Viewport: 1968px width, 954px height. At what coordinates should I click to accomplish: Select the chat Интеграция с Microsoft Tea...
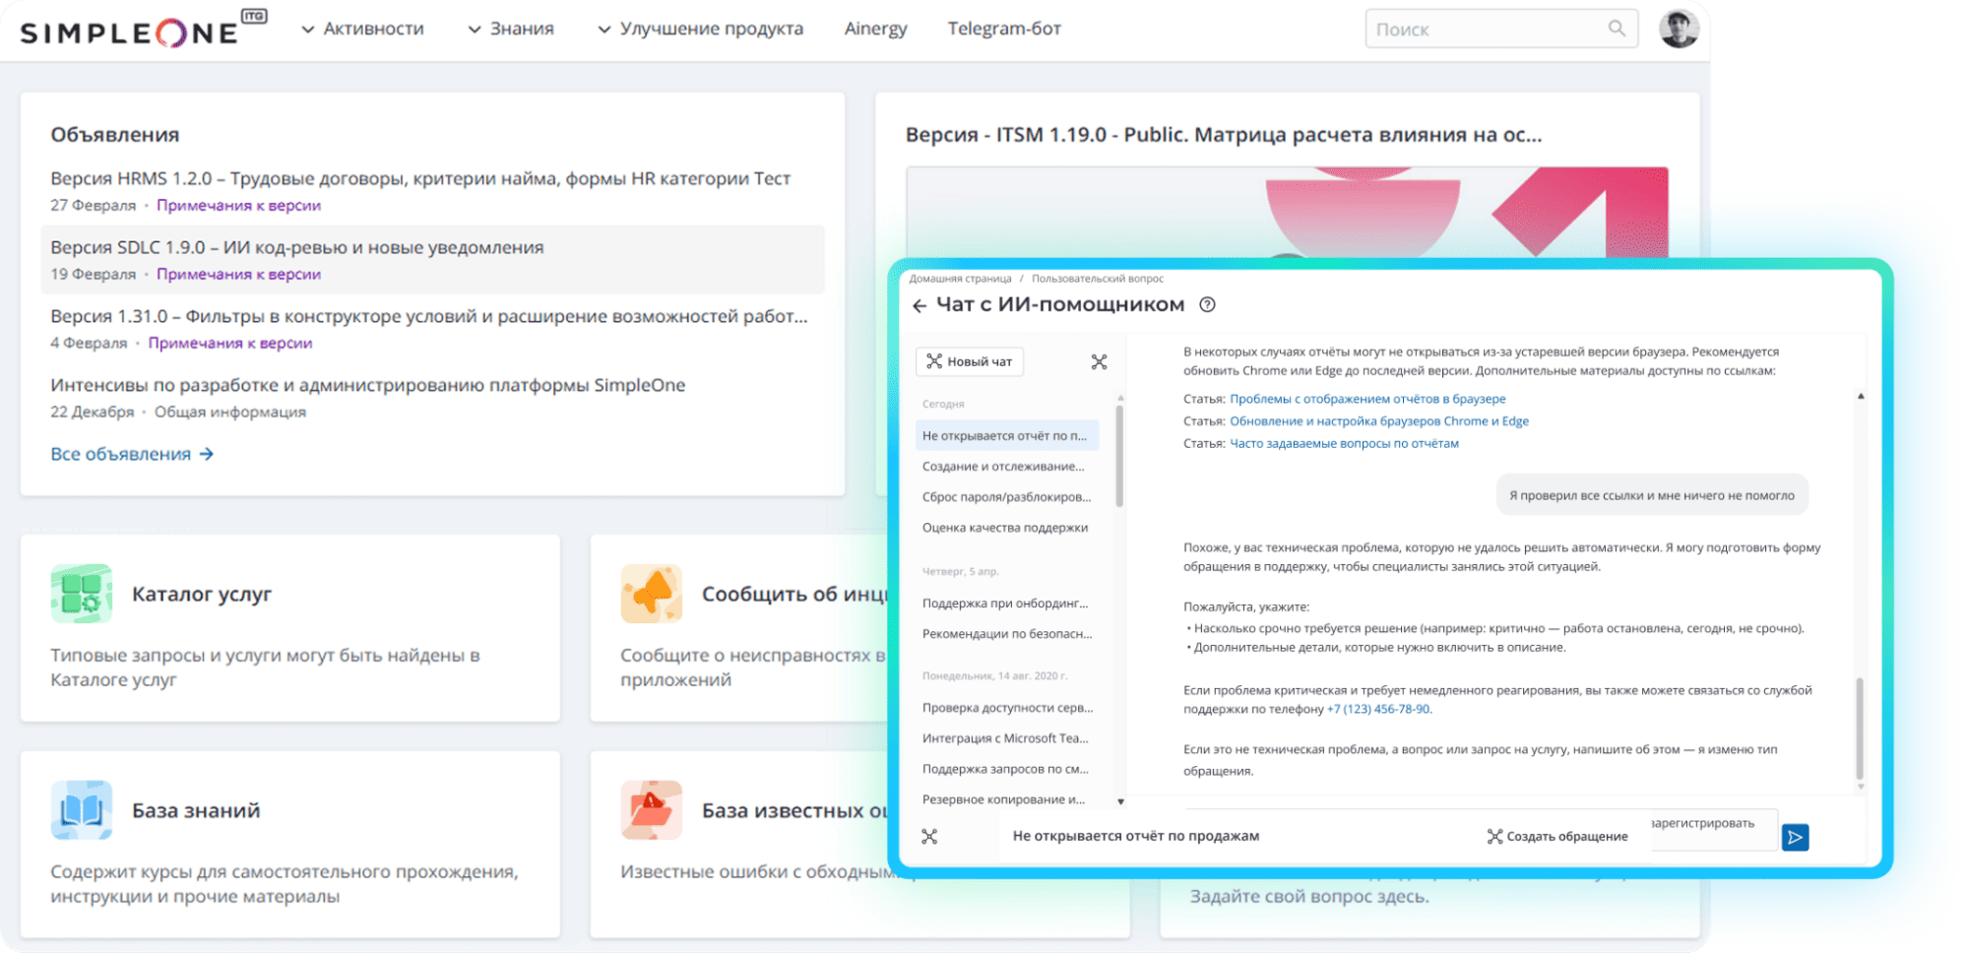click(x=1006, y=738)
